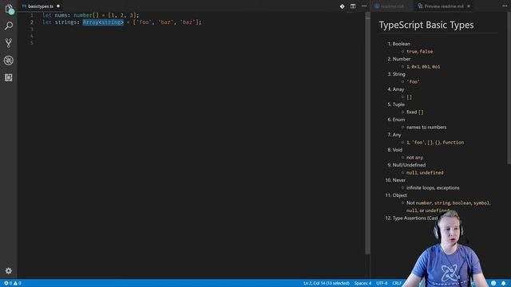Open More Actions for the preview editor group
Image resolution: width=511 pixels, height=287 pixels.
pos(505,6)
